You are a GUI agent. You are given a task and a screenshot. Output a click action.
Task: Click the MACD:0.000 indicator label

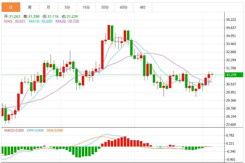coord(14,130)
